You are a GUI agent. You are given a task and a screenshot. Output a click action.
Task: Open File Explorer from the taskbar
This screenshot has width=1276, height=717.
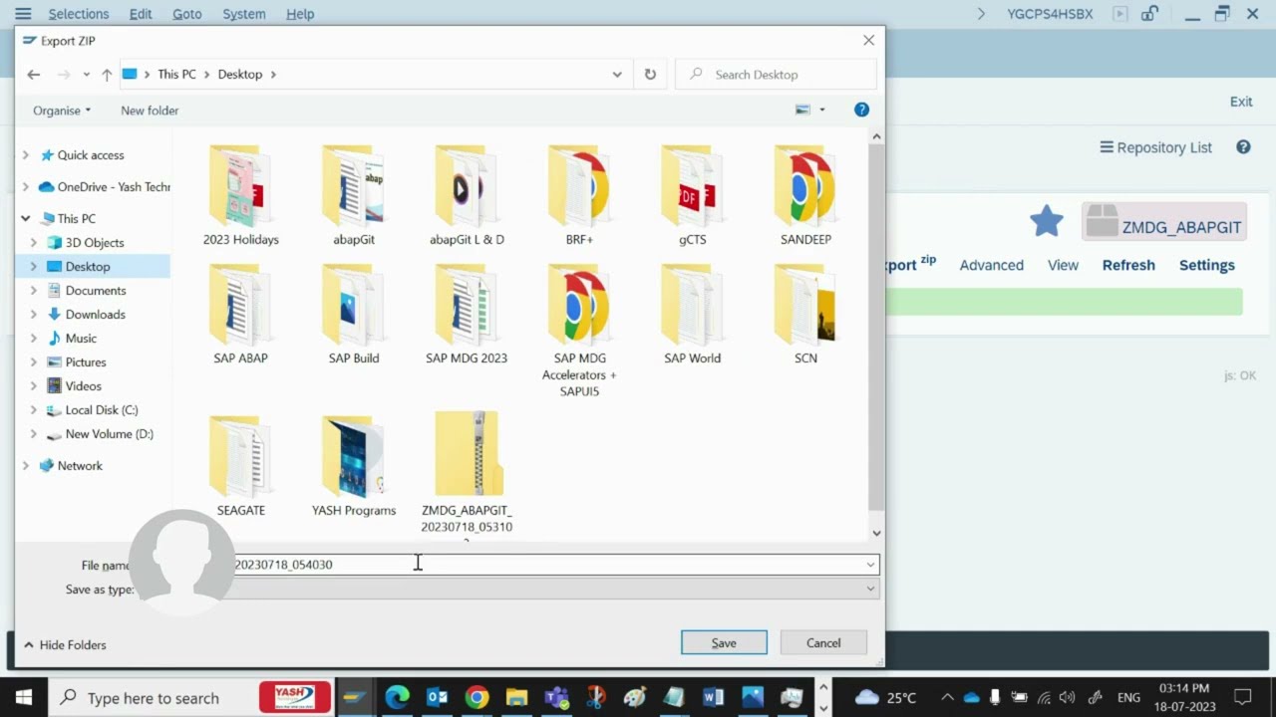click(x=516, y=697)
